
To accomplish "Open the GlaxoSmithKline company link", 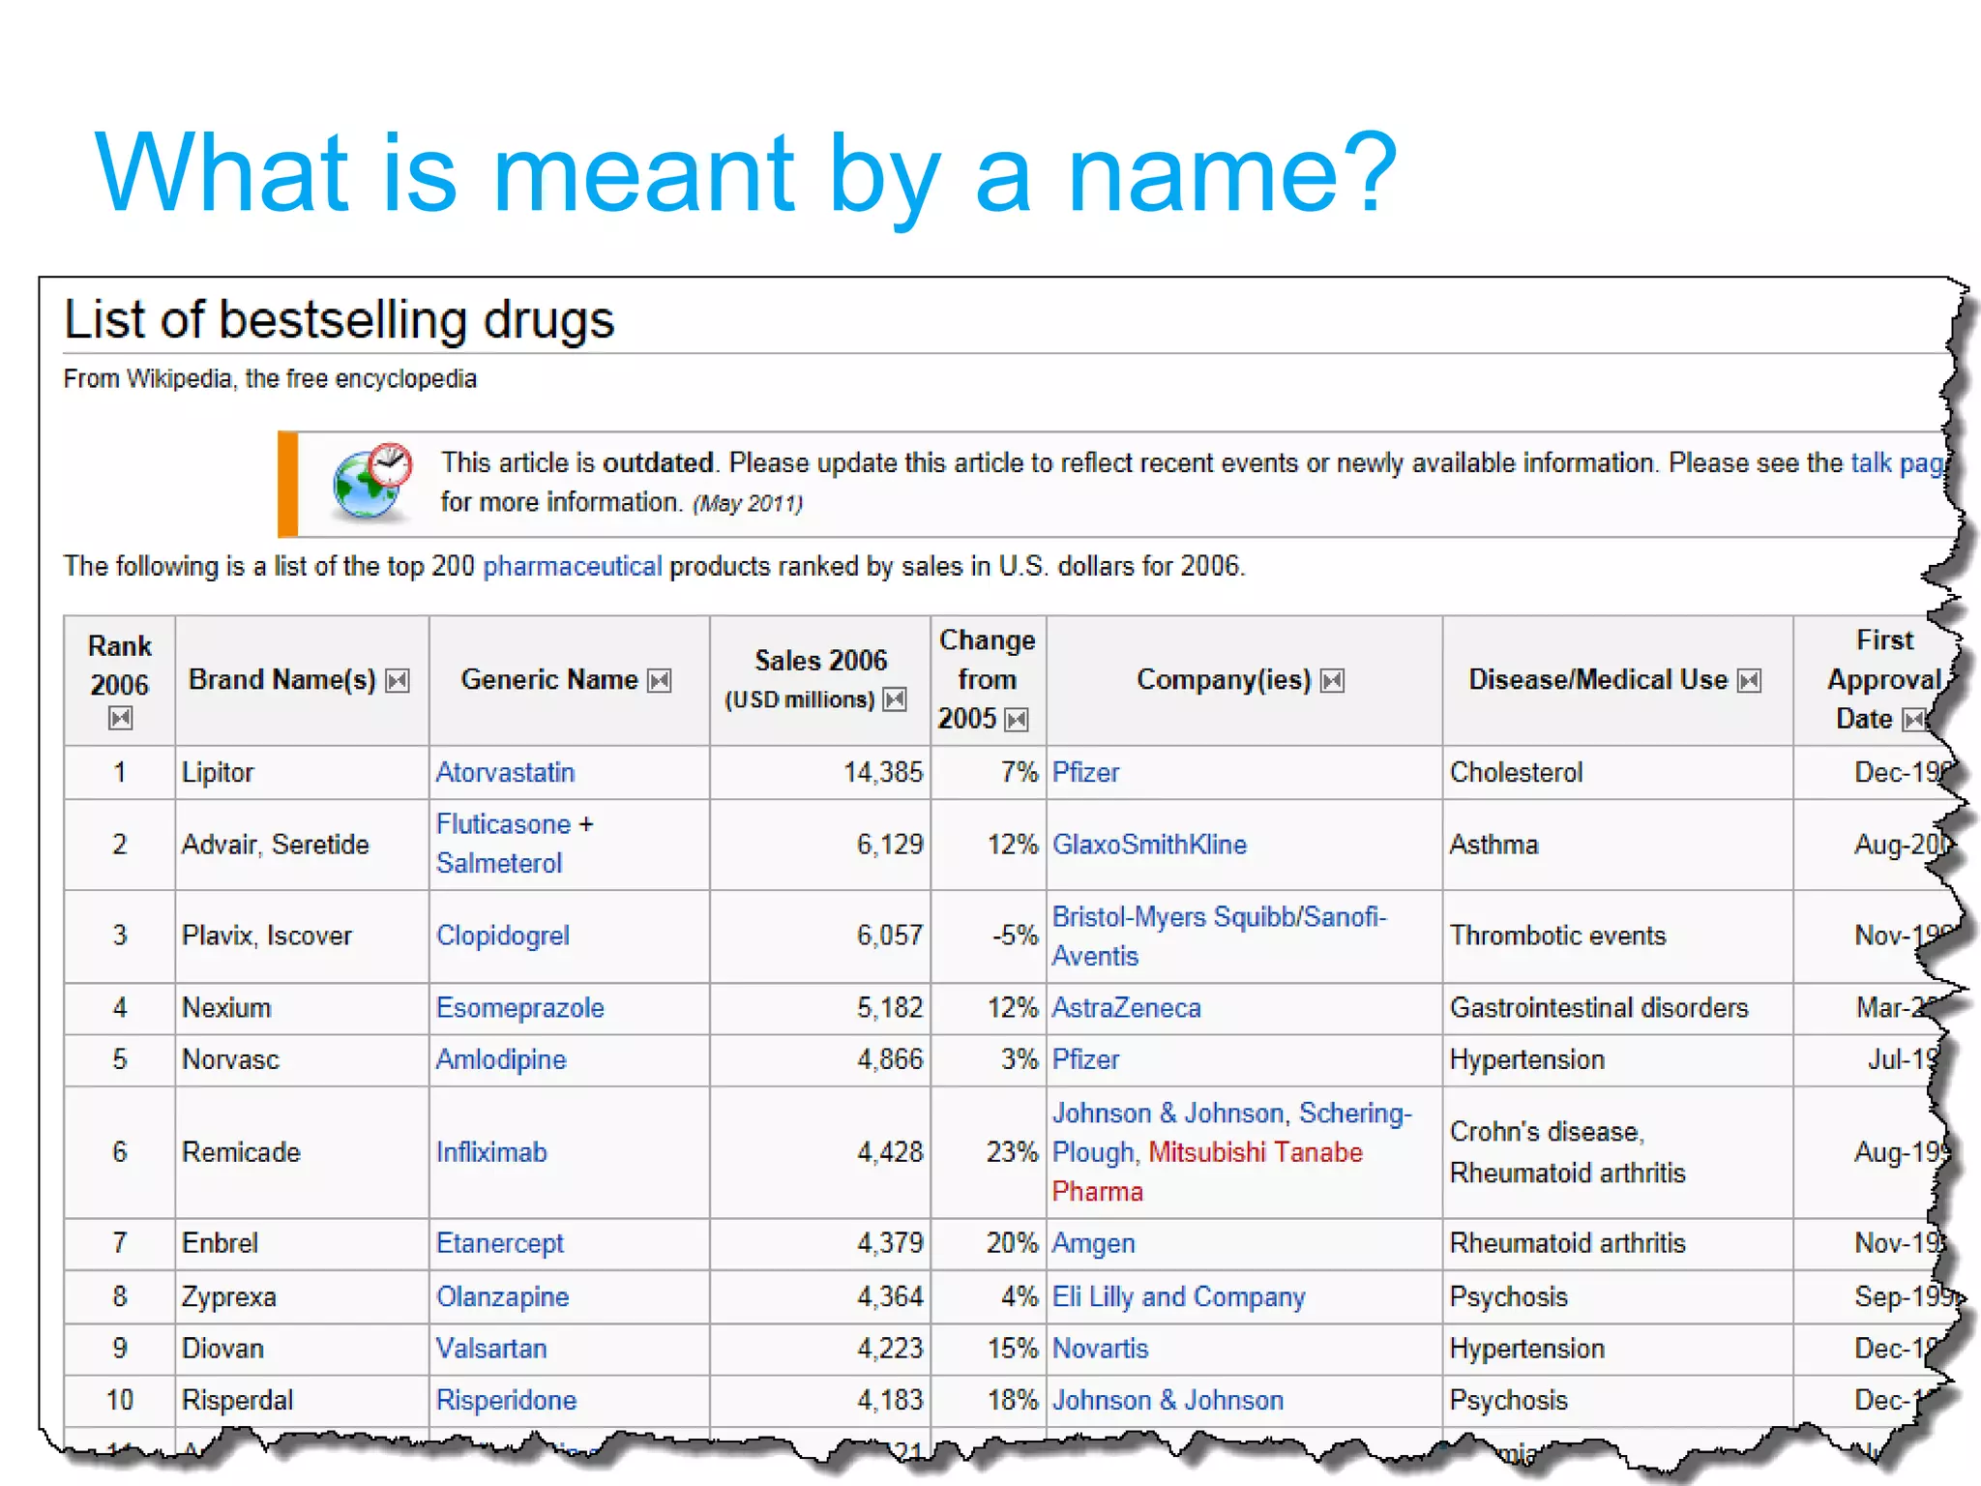I will [x=1150, y=845].
